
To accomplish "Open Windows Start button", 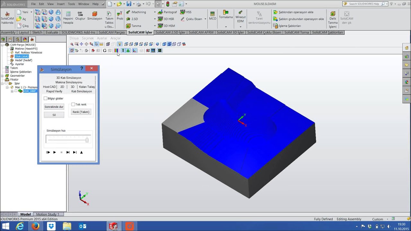I will (6, 226).
